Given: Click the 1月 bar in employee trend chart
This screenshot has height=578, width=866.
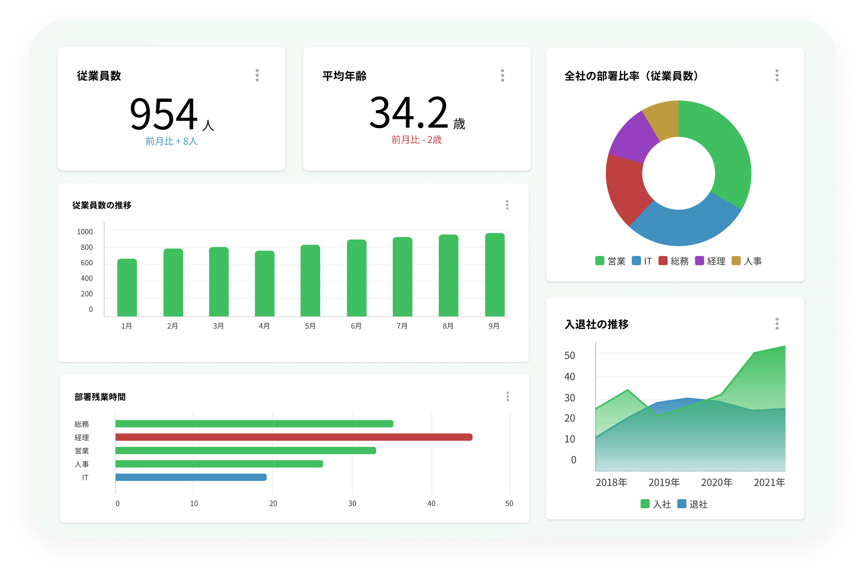Looking at the screenshot, I should pos(127,288).
